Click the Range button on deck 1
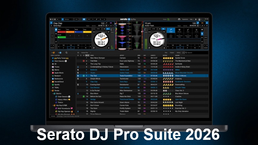This screenshot has height=145, width=258. pyautogui.click(x=52, y=48)
